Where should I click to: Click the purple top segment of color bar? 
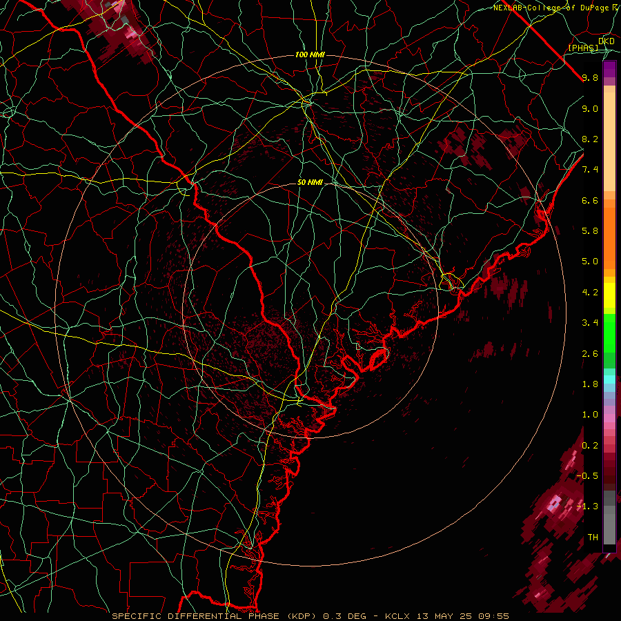(x=609, y=69)
